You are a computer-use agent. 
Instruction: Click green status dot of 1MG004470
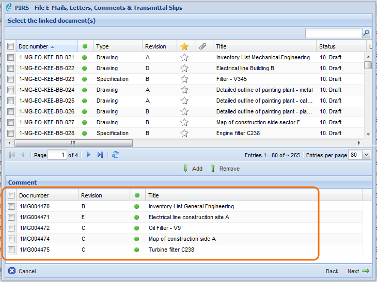point(136,206)
